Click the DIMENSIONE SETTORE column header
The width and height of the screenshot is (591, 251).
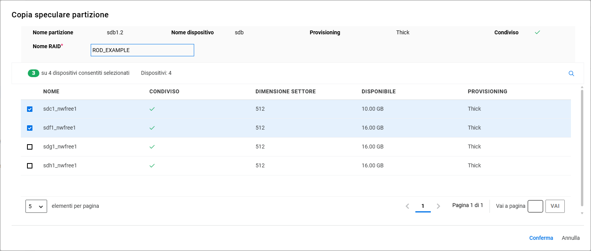pyautogui.click(x=285, y=91)
